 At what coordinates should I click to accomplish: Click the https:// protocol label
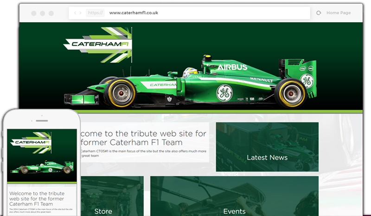click(96, 13)
